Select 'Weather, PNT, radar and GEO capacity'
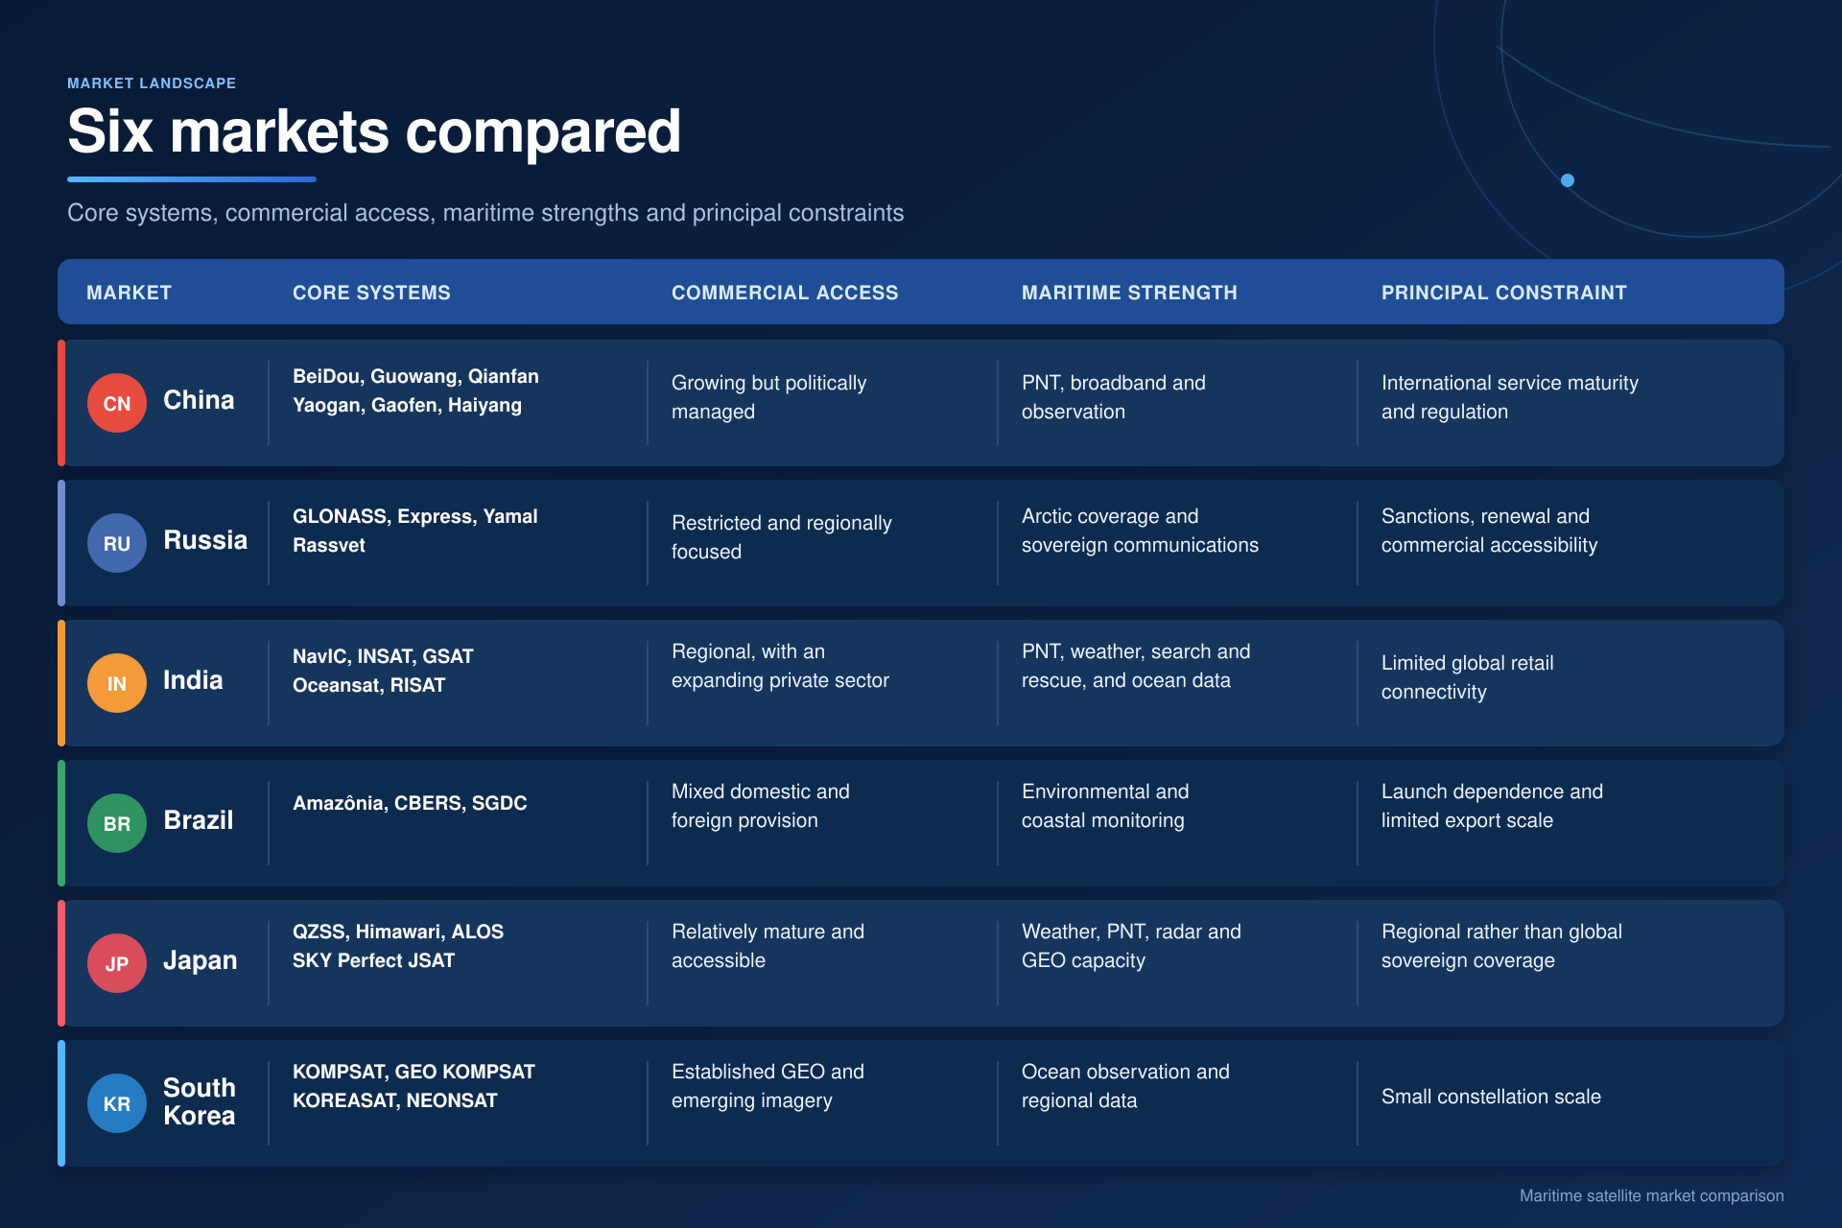1842x1228 pixels. tap(1131, 946)
